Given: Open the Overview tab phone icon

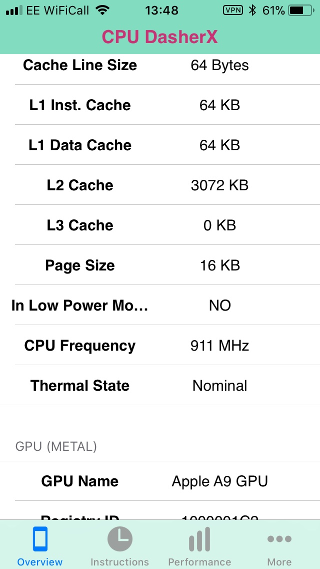Looking at the screenshot, I should pos(40,539).
